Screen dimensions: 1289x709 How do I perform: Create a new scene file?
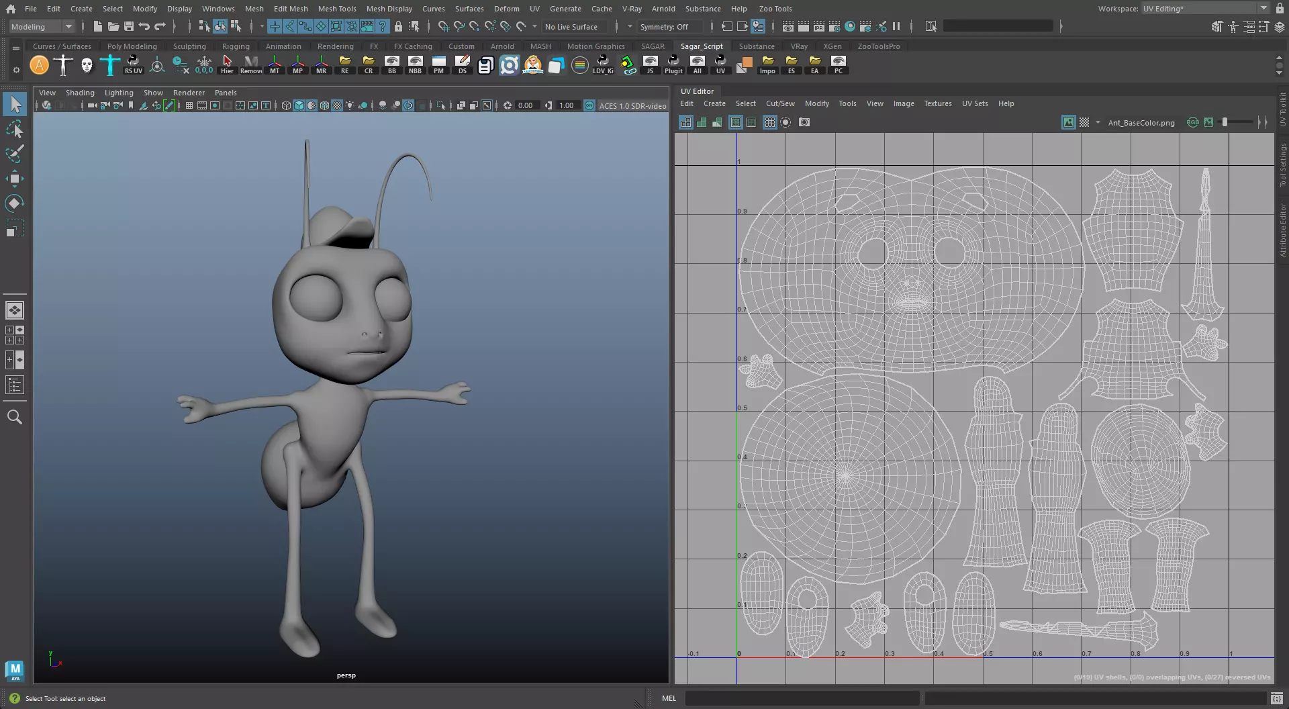coord(97,27)
